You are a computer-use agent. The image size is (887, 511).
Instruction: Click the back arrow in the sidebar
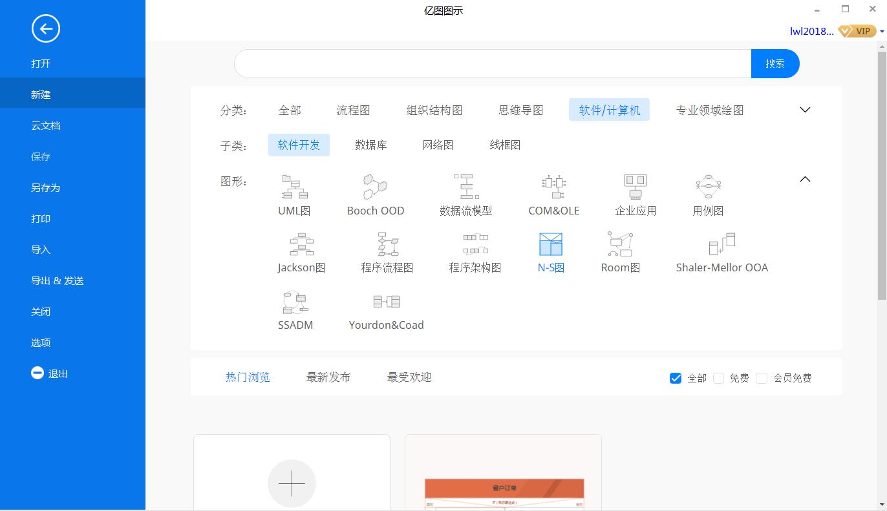[45, 28]
